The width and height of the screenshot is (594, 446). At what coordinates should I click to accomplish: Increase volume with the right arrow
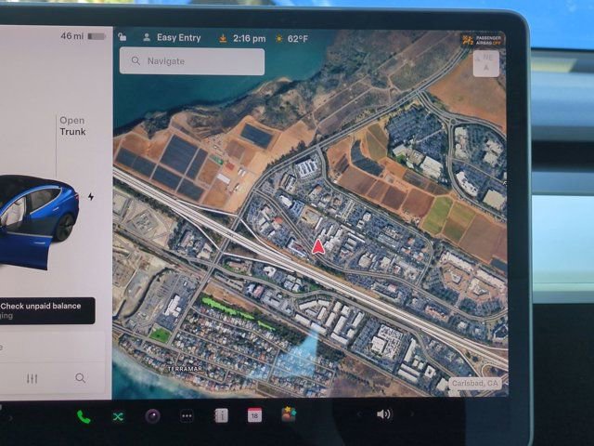coord(412,414)
